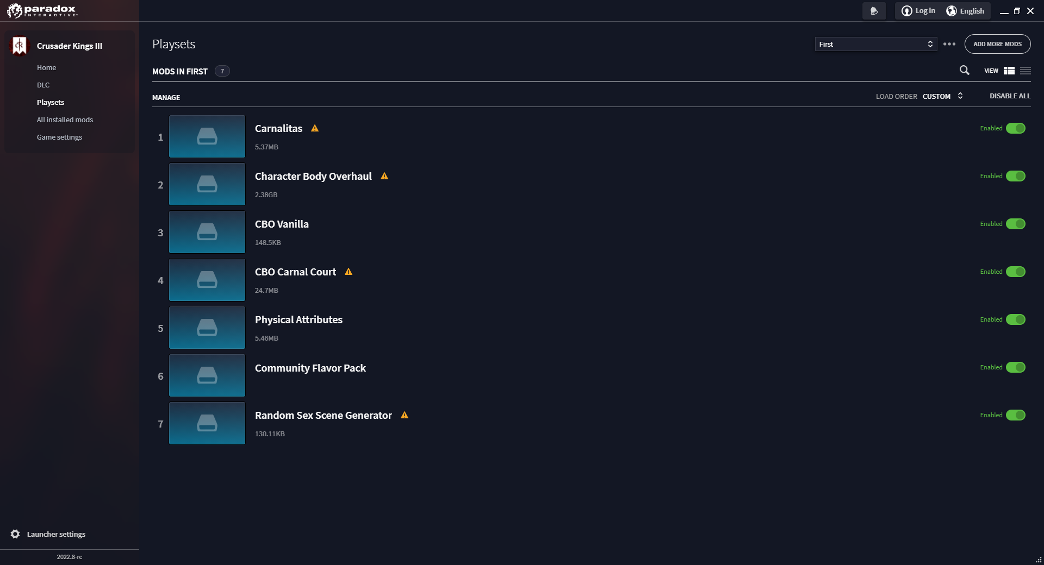
Task: Select the CBO Carnal Court thumbnail
Action: pyautogui.click(x=207, y=280)
